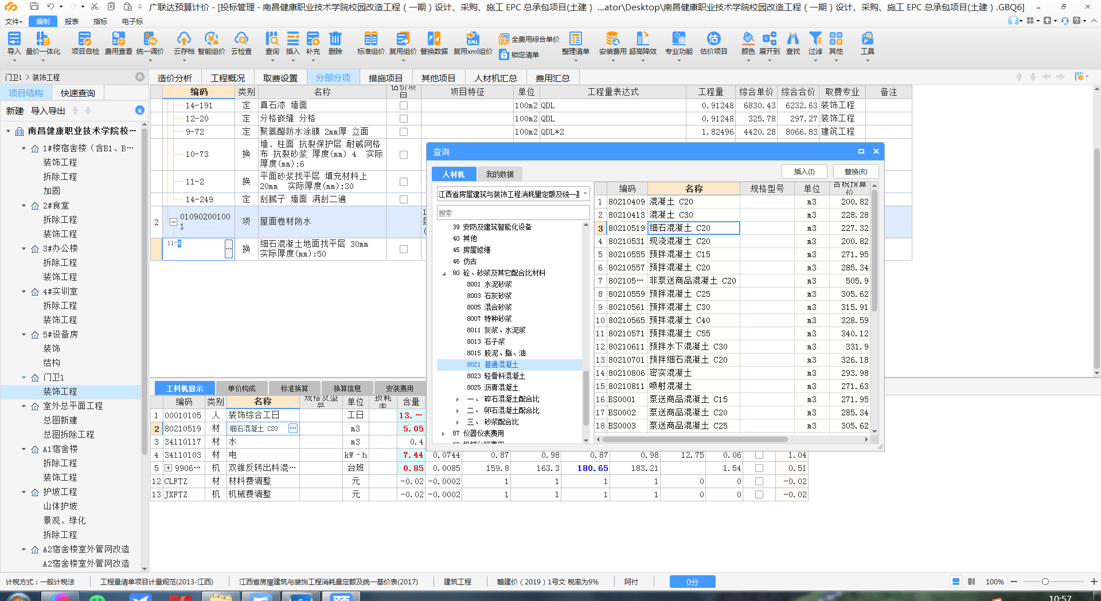Screen dimensions: 1101x601
Task: Click the zoom-in plus in status bar
Action: [x=1094, y=582]
